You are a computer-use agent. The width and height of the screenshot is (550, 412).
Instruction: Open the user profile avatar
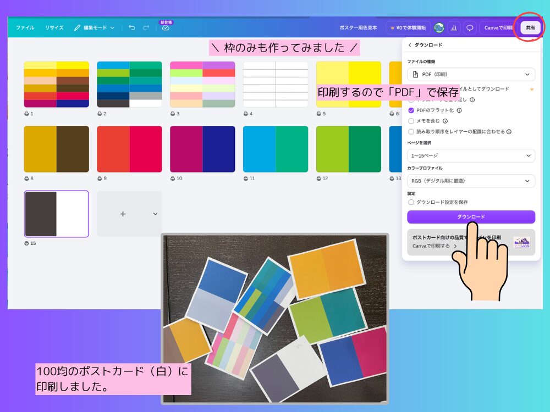click(439, 27)
